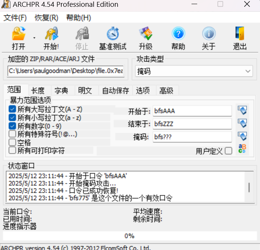
Task: Click log line 开始掩码攻击...
Action: pos(62,183)
